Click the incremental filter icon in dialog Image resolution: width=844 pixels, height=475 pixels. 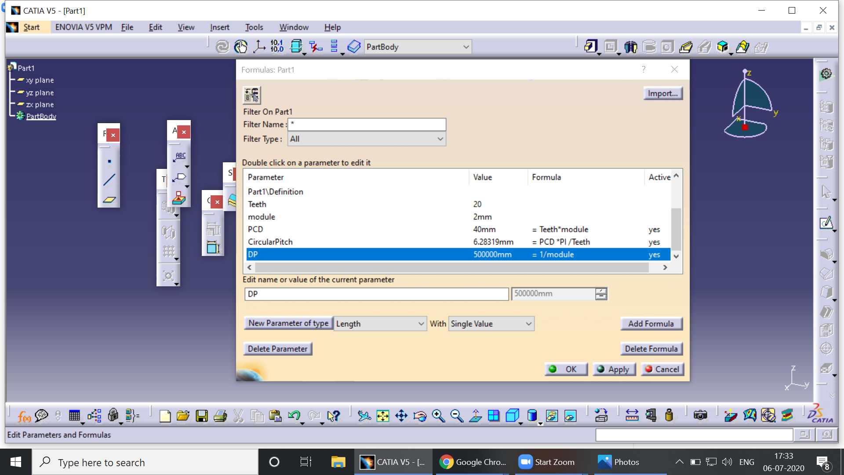252,95
